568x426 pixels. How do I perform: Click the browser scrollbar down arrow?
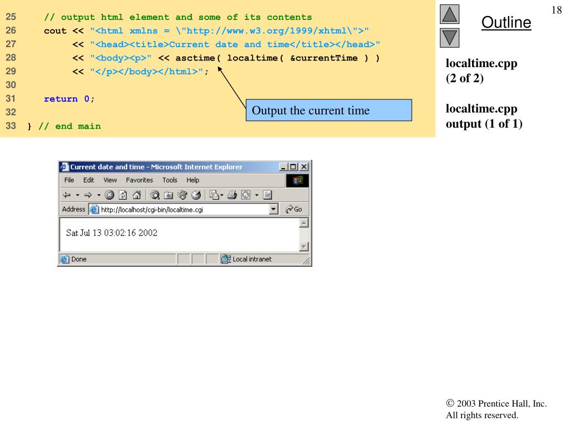point(303,247)
